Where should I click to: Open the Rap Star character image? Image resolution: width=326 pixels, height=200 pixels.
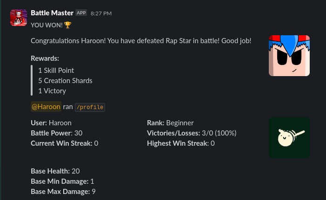[x=289, y=56]
